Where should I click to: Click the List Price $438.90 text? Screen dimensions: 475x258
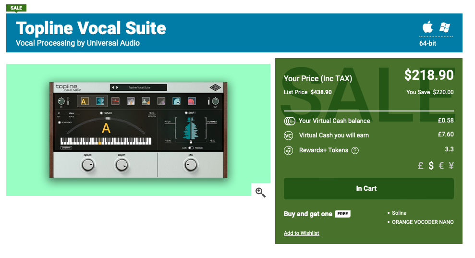(x=307, y=92)
